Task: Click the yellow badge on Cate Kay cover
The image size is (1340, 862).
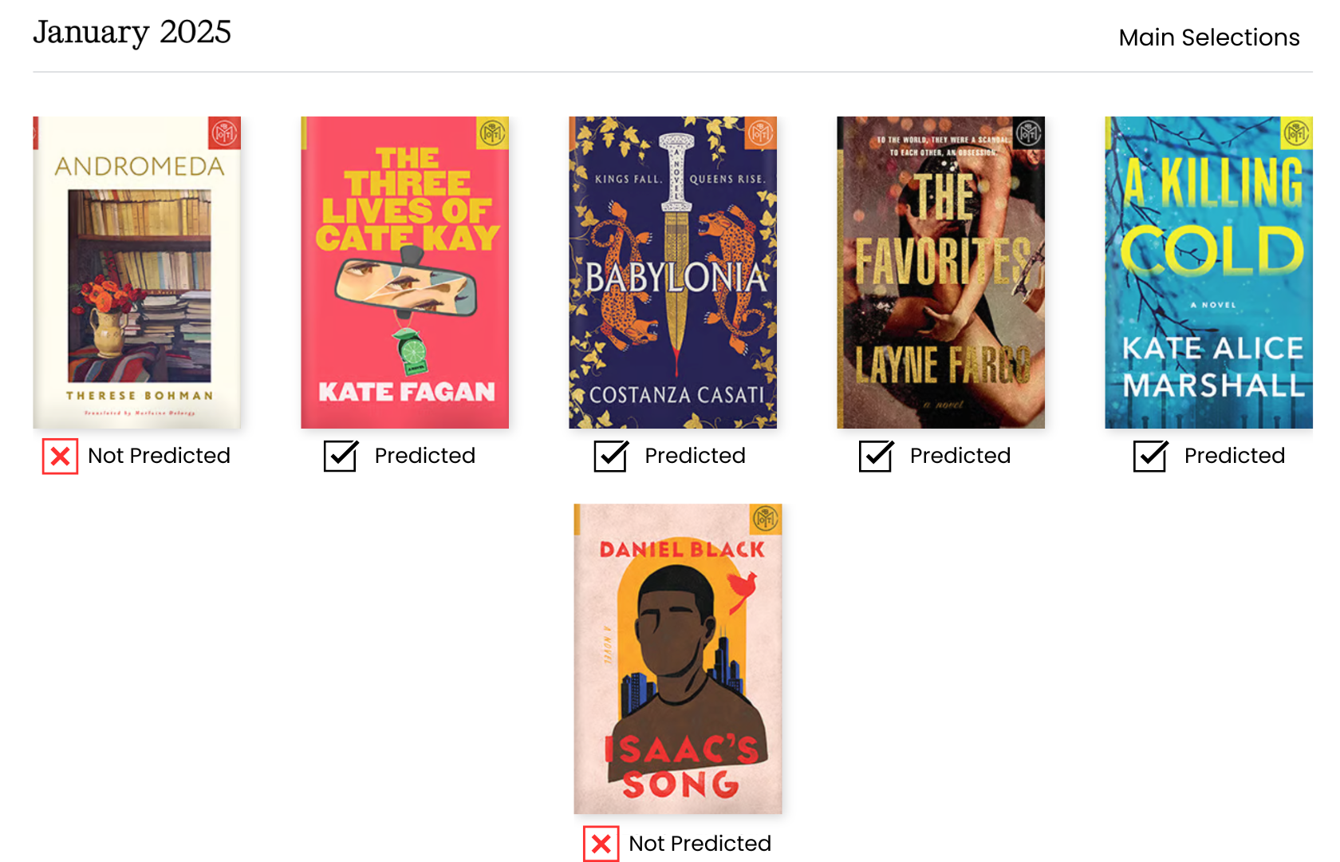Action: tap(492, 132)
